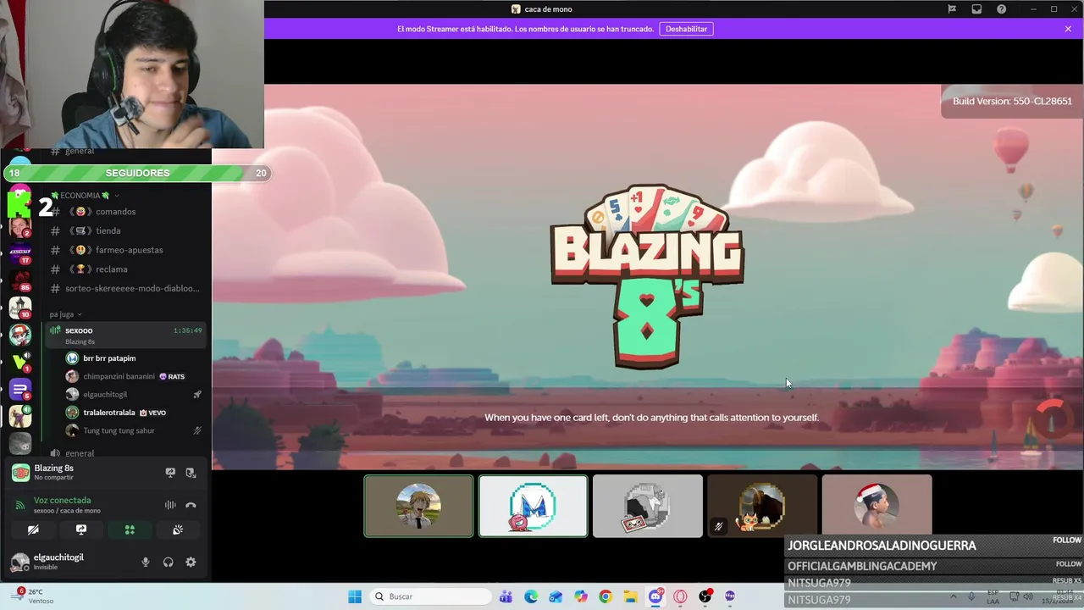Open server icon with badge 17
1084x610 pixels.
pos(19,252)
